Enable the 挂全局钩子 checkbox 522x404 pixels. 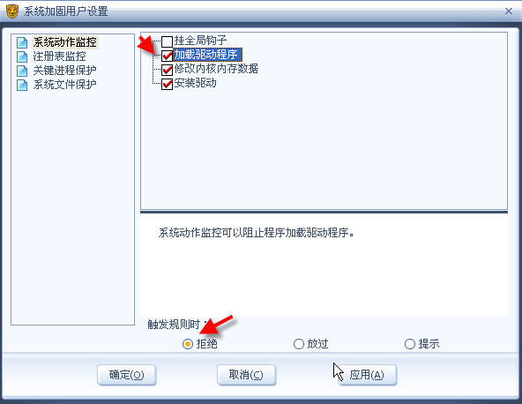(x=167, y=41)
